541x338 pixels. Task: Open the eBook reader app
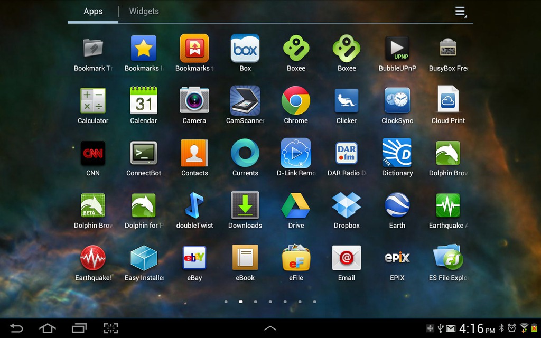(x=245, y=258)
